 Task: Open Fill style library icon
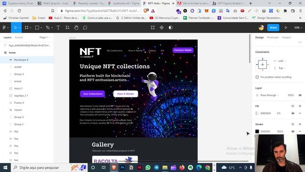pyautogui.click(x=293, y=106)
